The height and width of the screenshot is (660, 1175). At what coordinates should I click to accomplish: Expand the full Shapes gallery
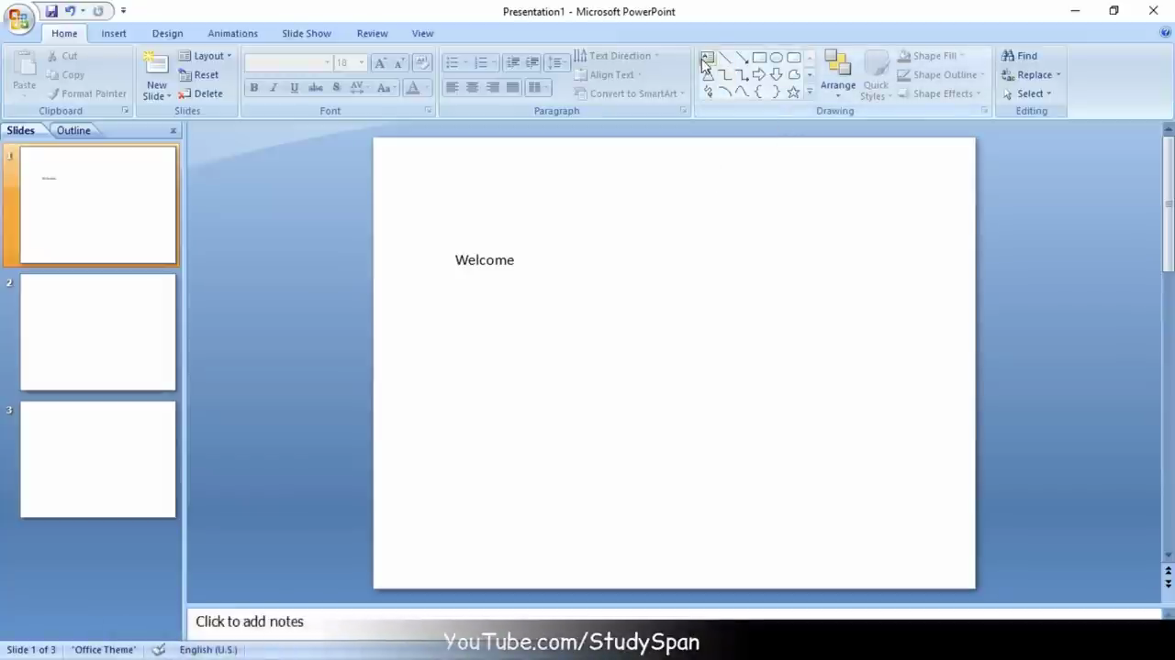click(x=809, y=93)
